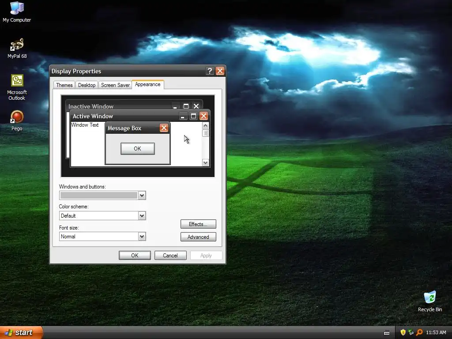The height and width of the screenshot is (339, 452).
Task: Click the Display Properties help question-mark button
Action: click(210, 71)
